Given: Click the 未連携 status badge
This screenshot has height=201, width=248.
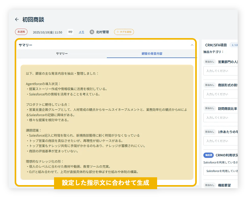Looking at the screenshot, I should coord(21,32).
